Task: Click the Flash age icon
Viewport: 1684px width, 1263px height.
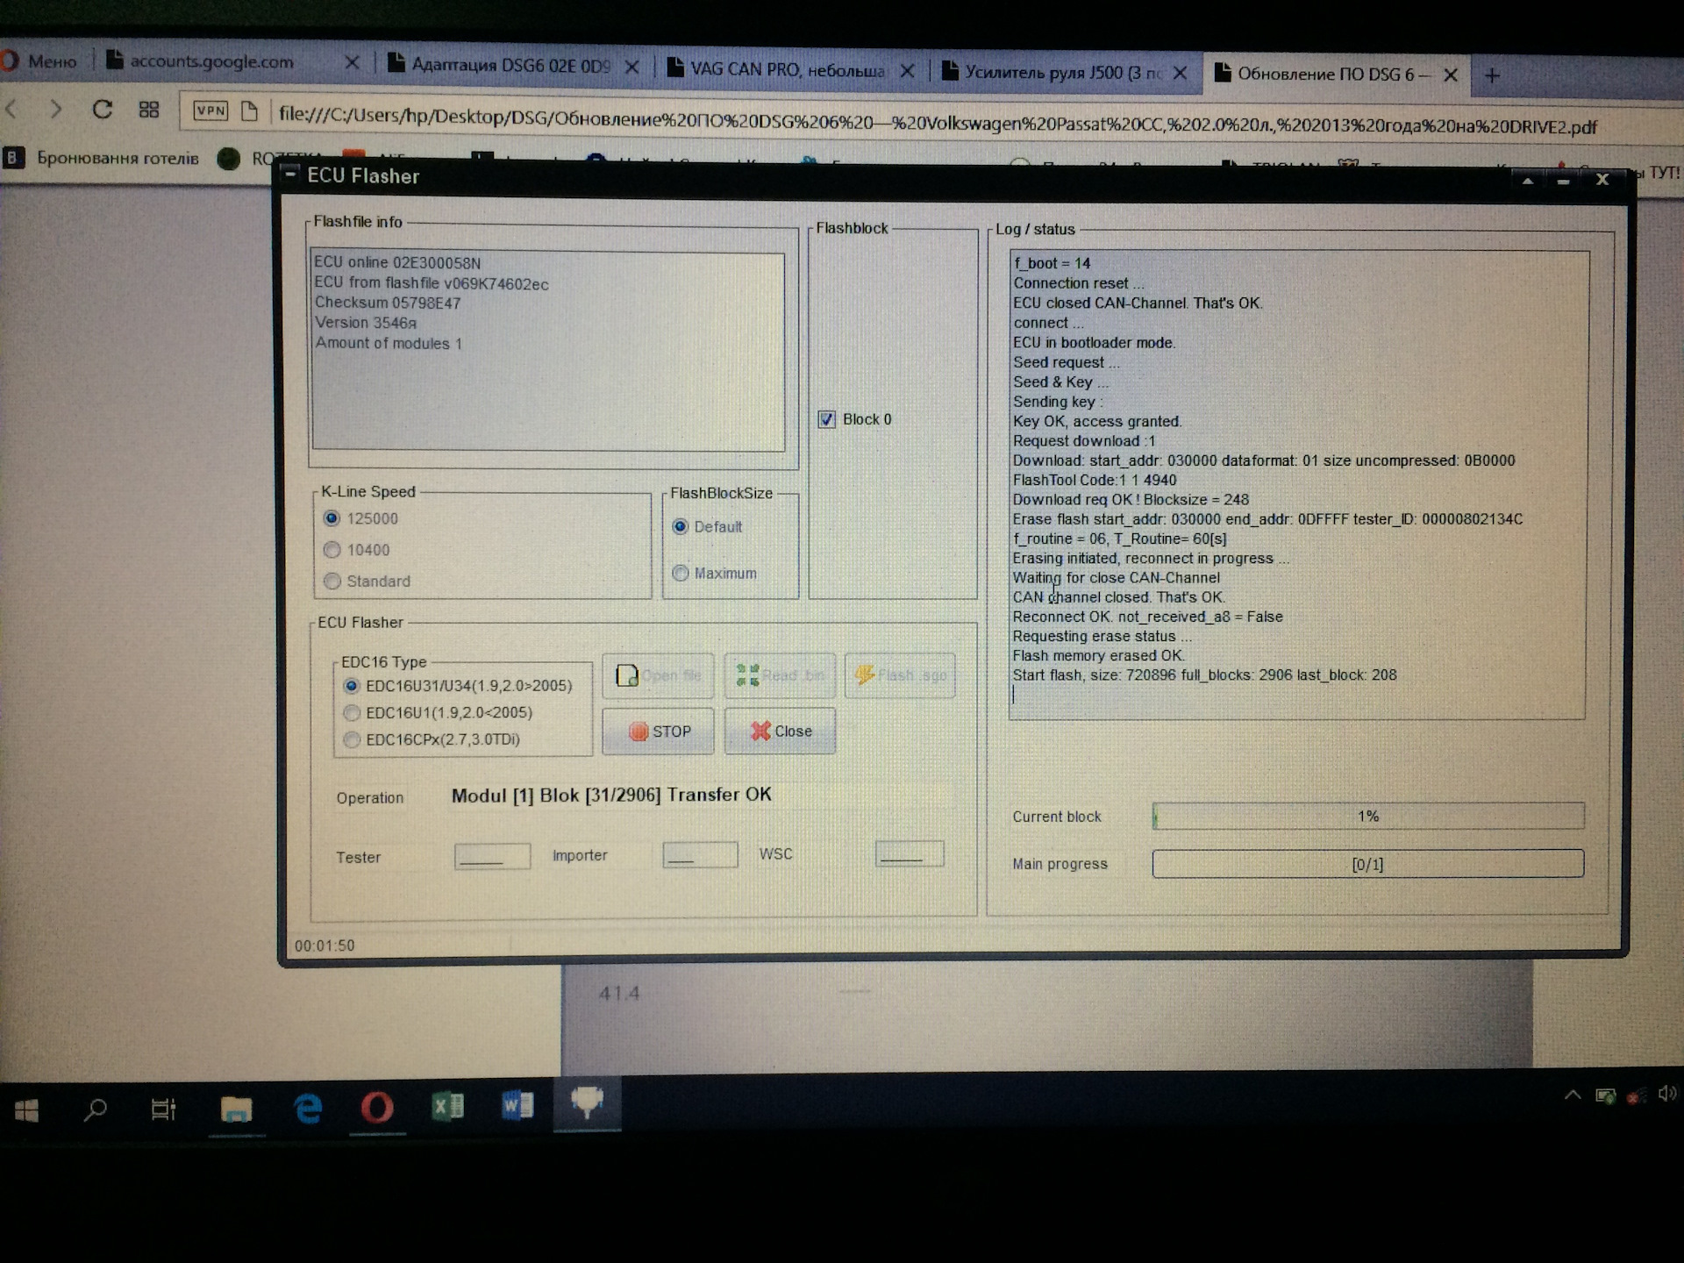Action: tap(895, 676)
